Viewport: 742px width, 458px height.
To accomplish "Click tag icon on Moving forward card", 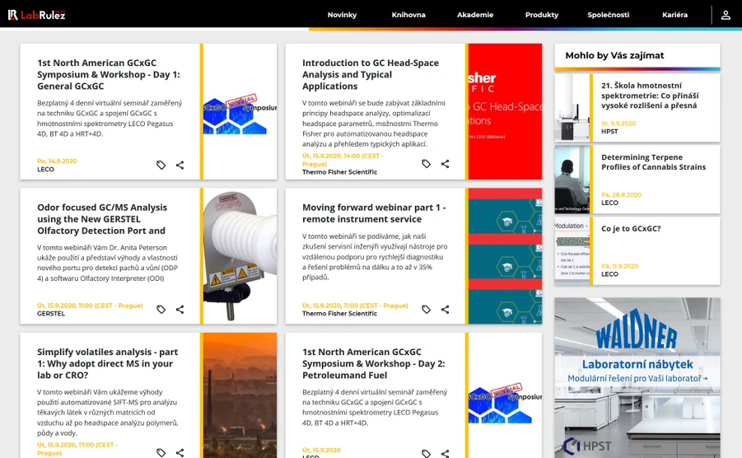I will click(427, 310).
